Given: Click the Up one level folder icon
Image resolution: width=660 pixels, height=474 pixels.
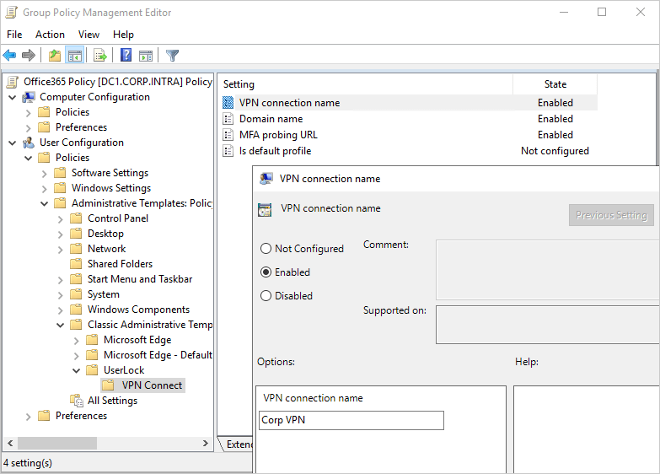Looking at the screenshot, I should (55, 56).
